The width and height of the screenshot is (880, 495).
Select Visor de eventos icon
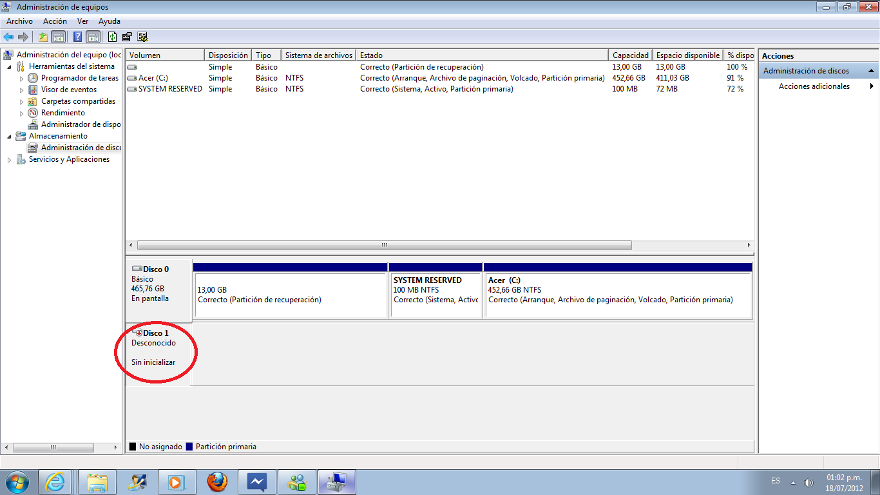tap(33, 90)
